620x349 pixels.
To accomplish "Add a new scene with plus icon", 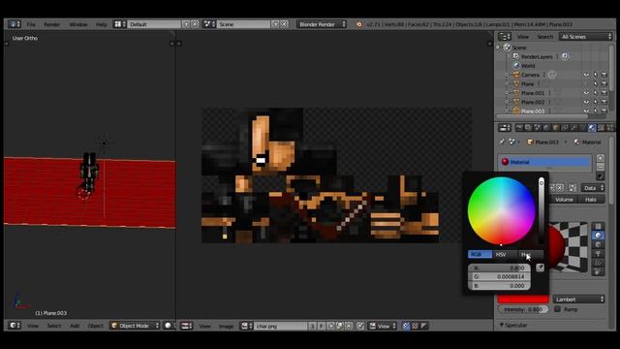I will [275, 24].
